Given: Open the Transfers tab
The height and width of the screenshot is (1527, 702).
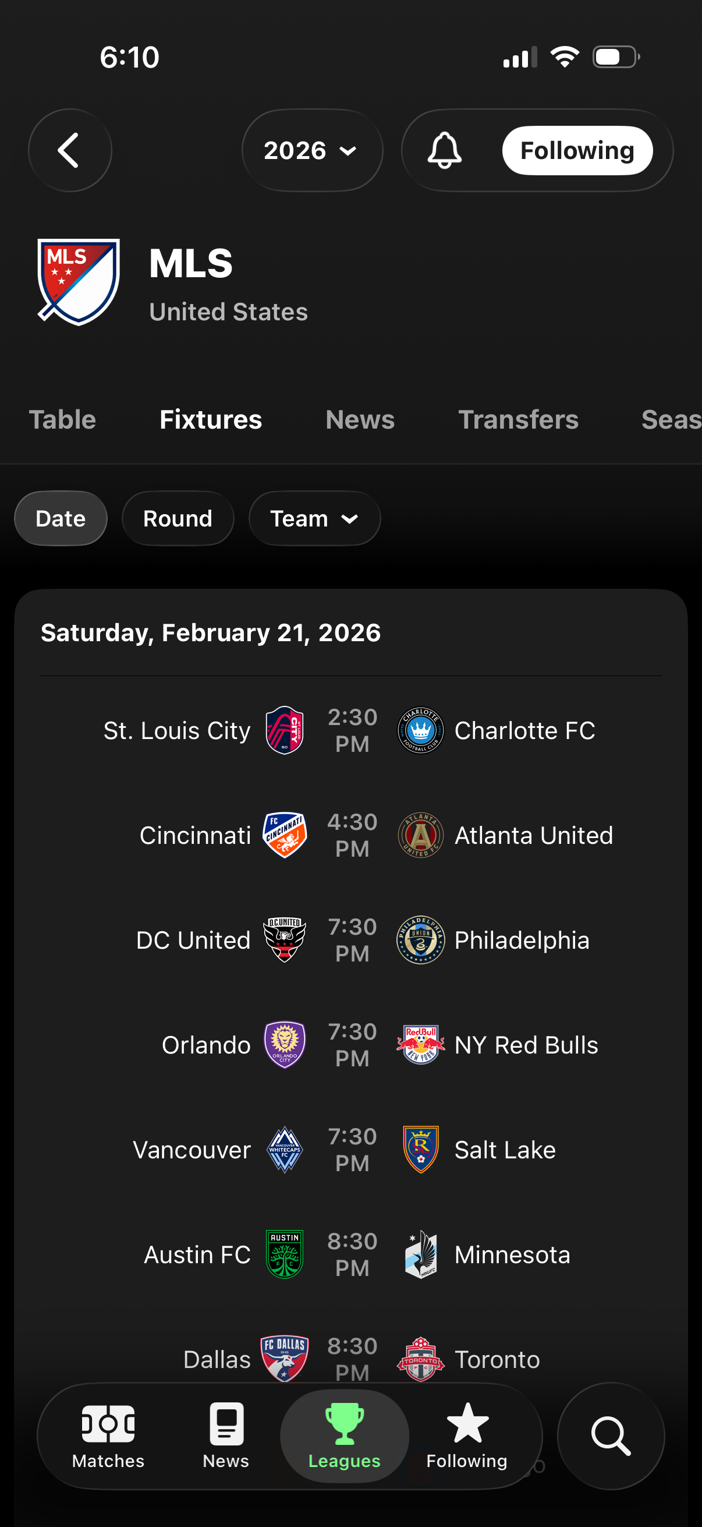Looking at the screenshot, I should (517, 420).
